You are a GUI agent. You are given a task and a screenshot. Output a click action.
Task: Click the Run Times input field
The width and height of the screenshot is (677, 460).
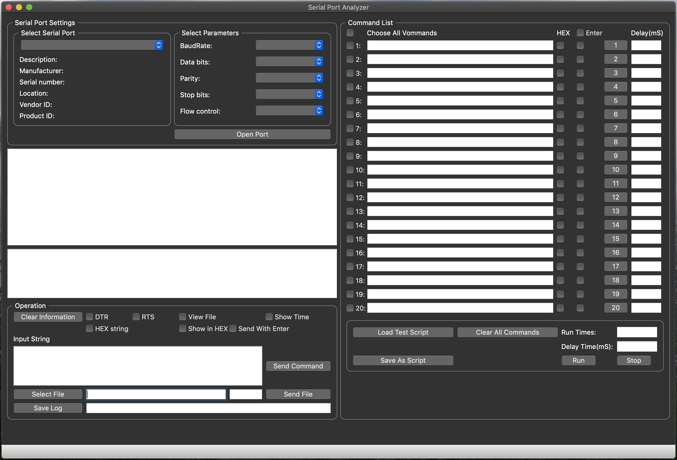[637, 332]
